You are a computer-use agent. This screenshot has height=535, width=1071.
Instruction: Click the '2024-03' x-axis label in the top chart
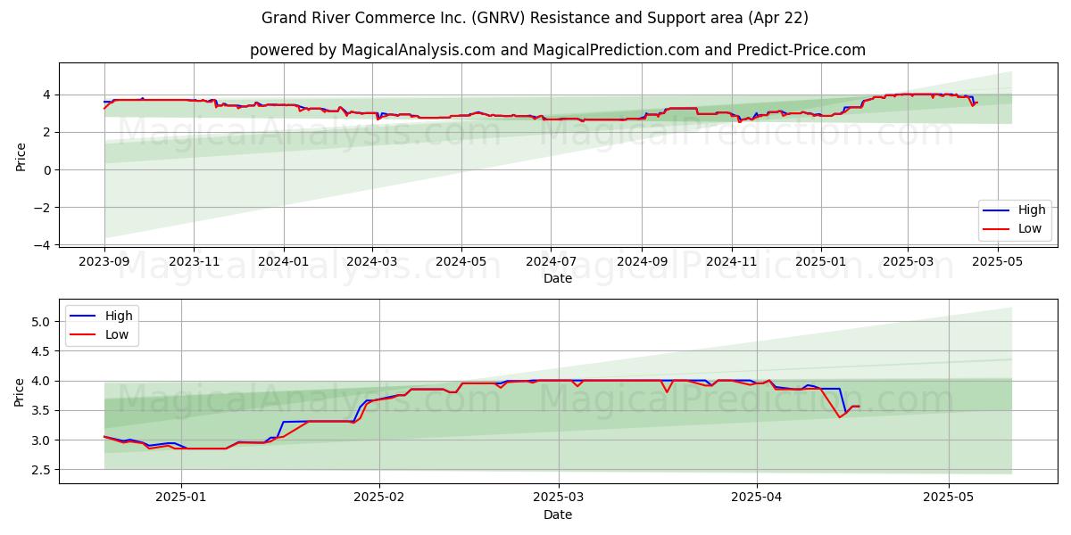click(x=372, y=262)
